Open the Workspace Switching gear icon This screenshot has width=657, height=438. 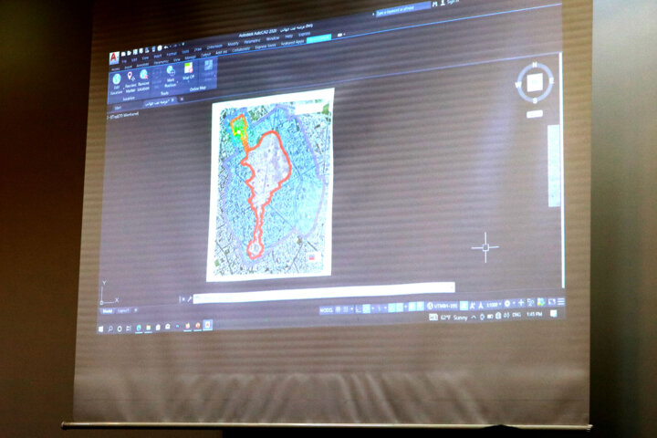(509, 303)
